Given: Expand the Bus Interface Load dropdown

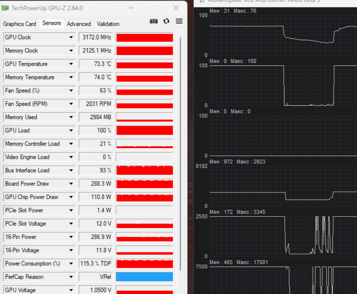Looking at the screenshot, I should coord(71,170).
